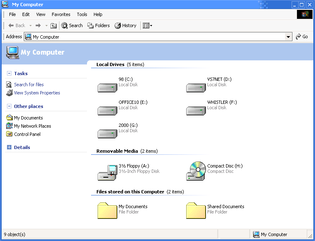315x241 pixels.
Task: Click the 9 object(s) status text
Action: point(14,234)
